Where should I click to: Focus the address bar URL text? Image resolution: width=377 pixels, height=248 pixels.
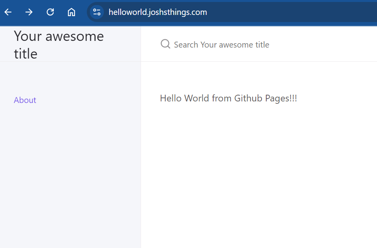(x=157, y=12)
